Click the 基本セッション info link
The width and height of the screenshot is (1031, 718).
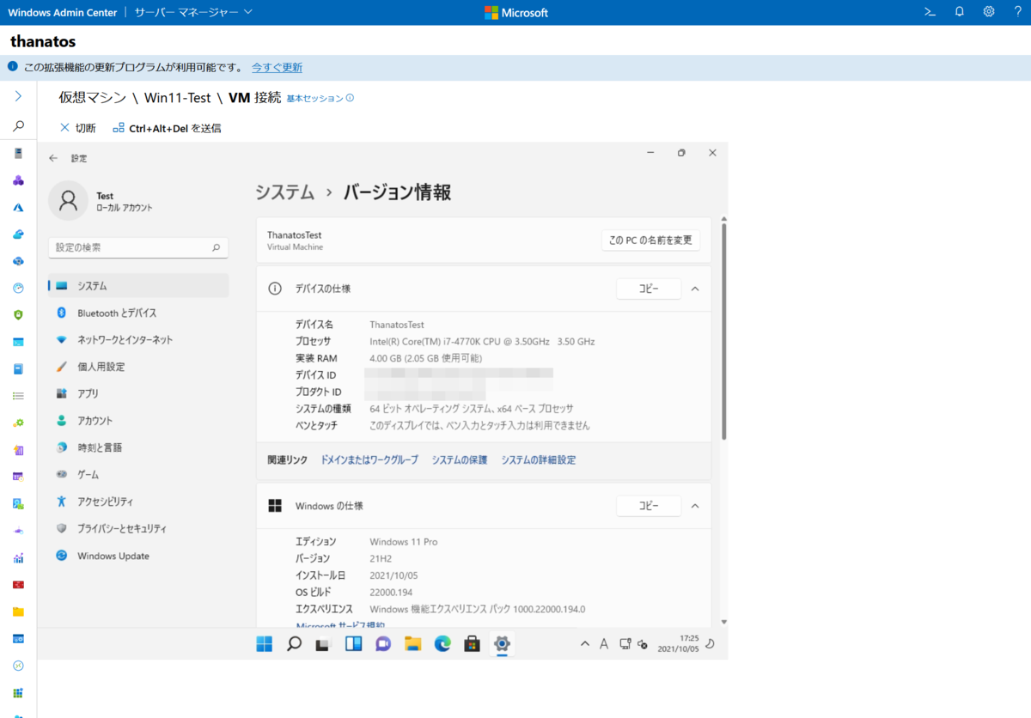coord(320,99)
